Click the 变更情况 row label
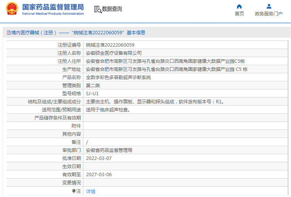 71,183
